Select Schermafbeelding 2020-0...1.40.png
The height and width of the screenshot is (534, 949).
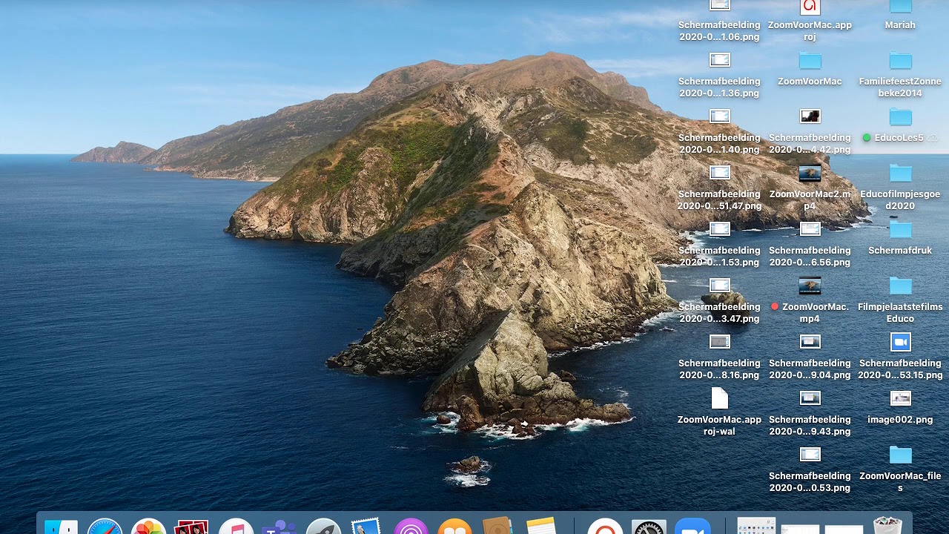coord(719,131)
